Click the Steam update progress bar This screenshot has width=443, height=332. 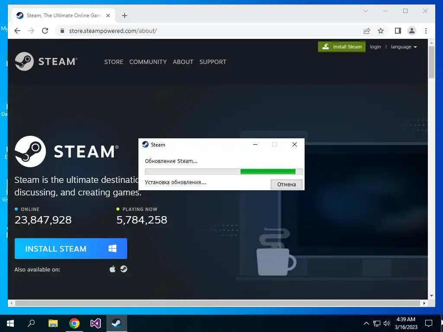224,171
